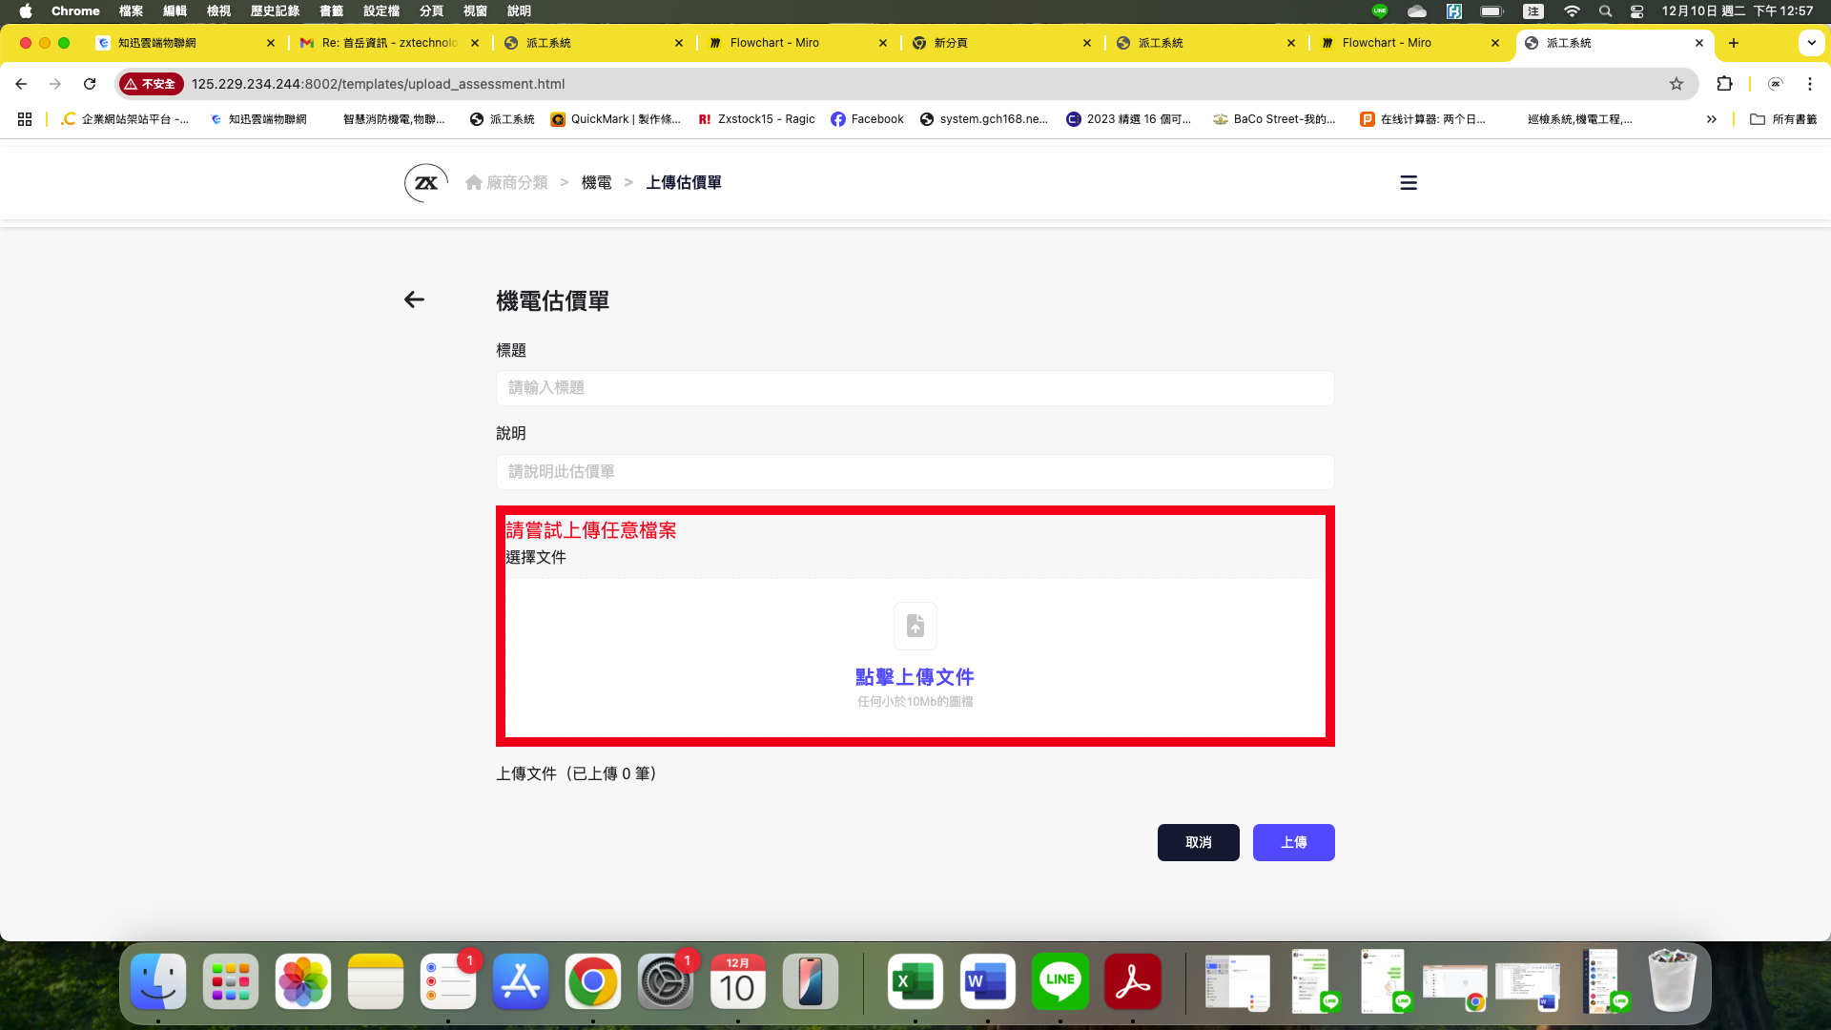Click the file upload icon in drop zone
The width and height of the screenshot is (1831, 1030).
click(x=915, y=626)
